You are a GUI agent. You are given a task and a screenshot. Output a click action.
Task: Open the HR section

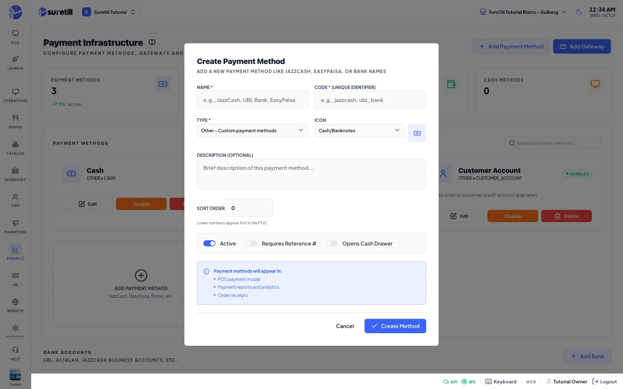coord(15,280)
